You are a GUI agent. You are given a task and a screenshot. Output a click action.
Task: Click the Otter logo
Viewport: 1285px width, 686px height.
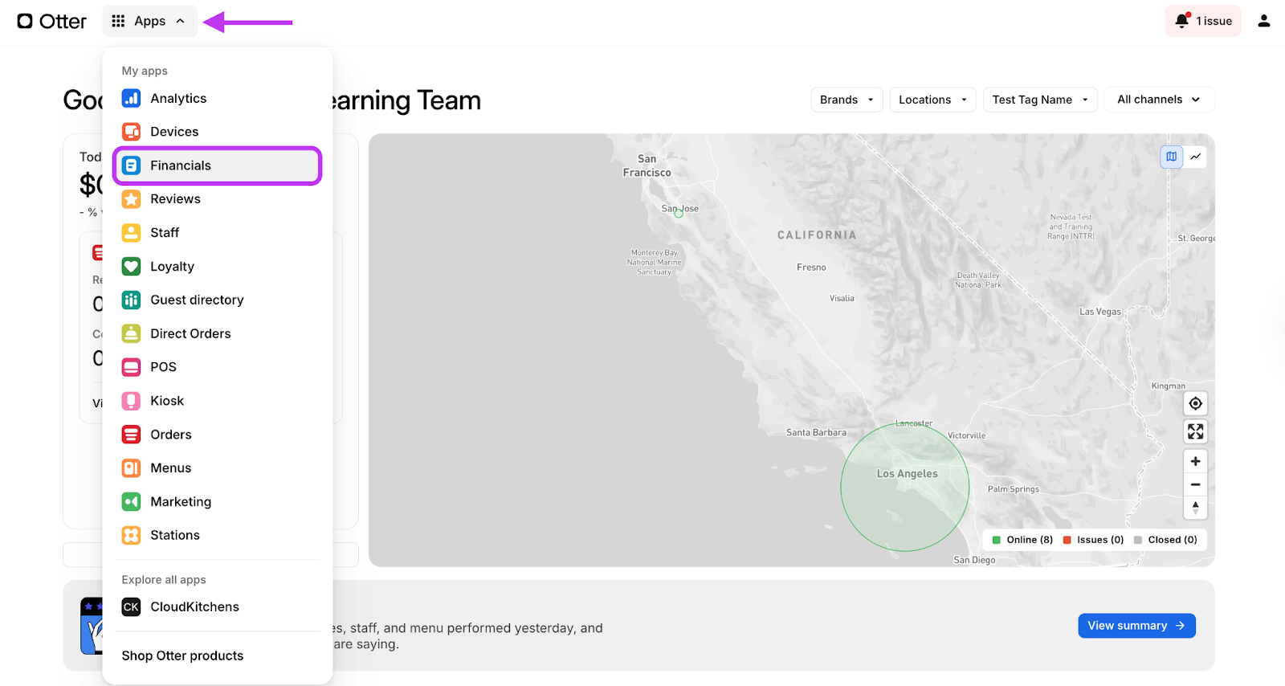[x=51, y=21]
